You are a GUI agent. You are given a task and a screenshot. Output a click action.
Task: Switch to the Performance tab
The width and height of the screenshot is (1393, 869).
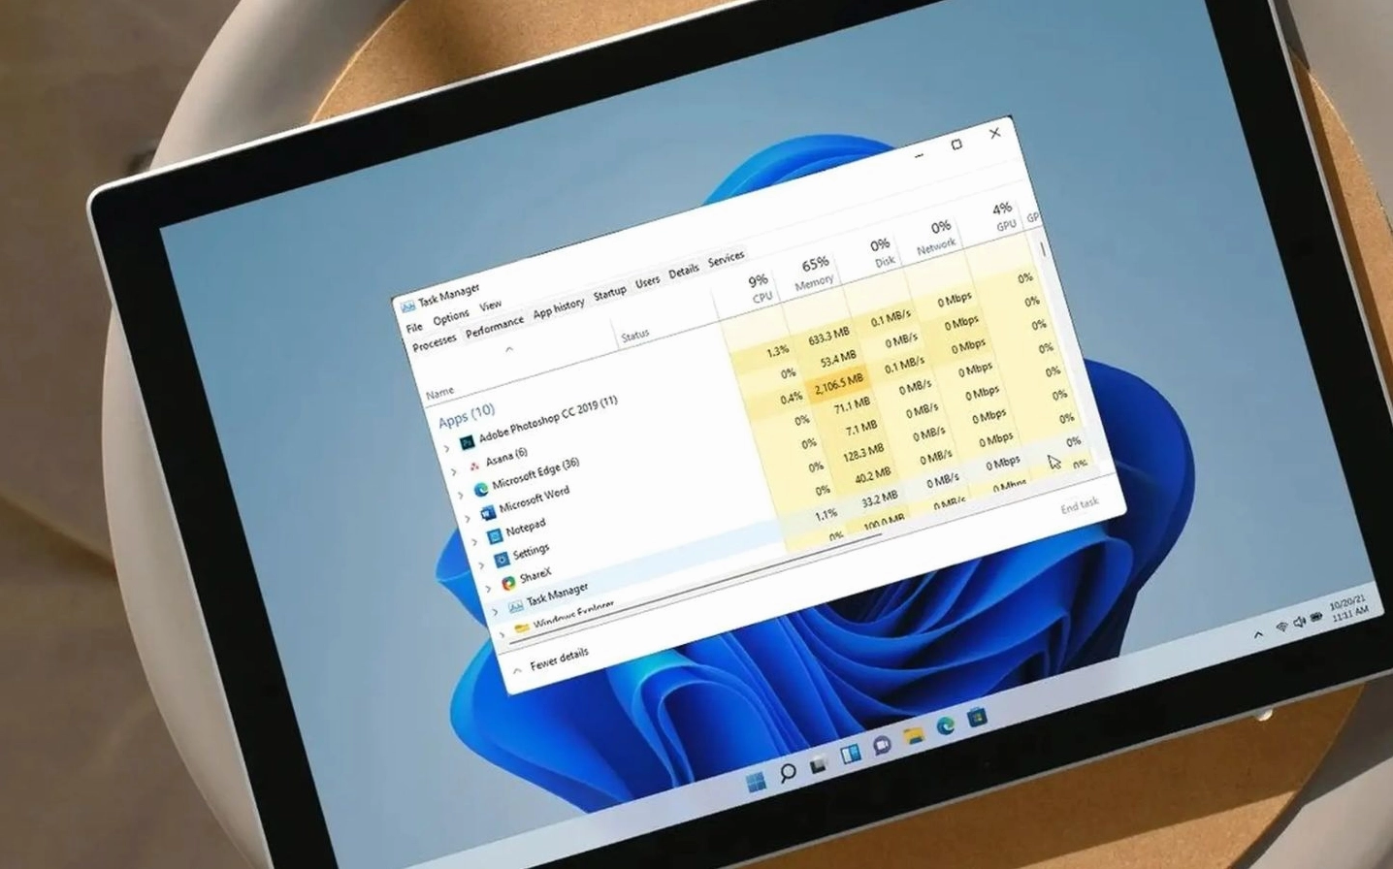pyautogui.click(x=494, y=326)
